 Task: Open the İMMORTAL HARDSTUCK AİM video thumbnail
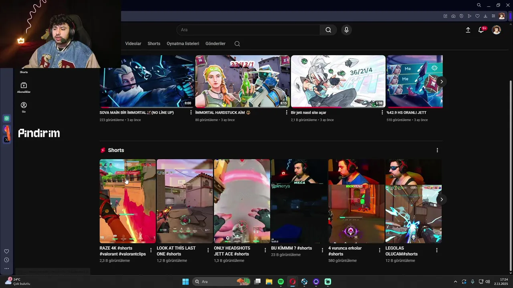242,82
